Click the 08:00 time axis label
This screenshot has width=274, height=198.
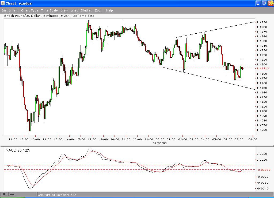(x=253, y=140)
